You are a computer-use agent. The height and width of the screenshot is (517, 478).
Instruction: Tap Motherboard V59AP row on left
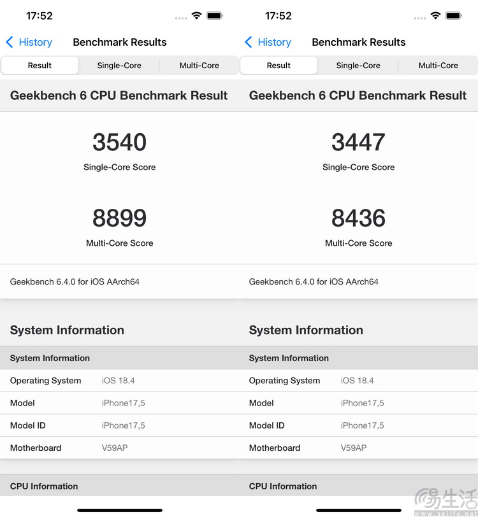119,448
